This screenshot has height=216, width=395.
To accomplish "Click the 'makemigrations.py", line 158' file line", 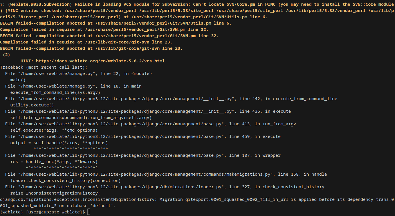I will coord(166,174).
